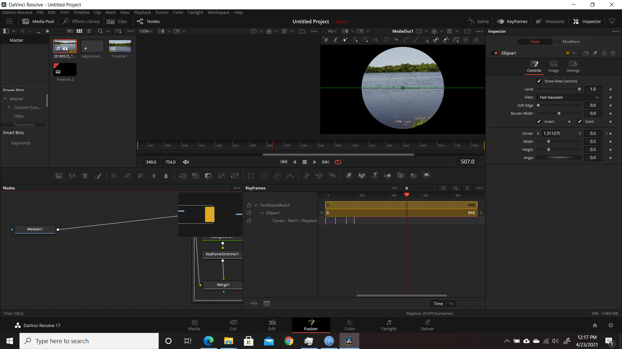Select the draw-freehand path tool in viewer
The height and width of the screenshot is (349, 622).
pyautogui.click(x=336, y=40)
